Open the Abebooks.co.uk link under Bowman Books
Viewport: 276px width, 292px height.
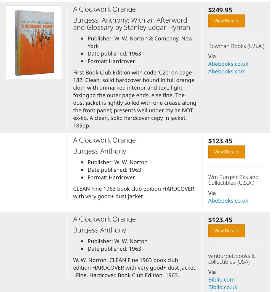coord(228,64)
